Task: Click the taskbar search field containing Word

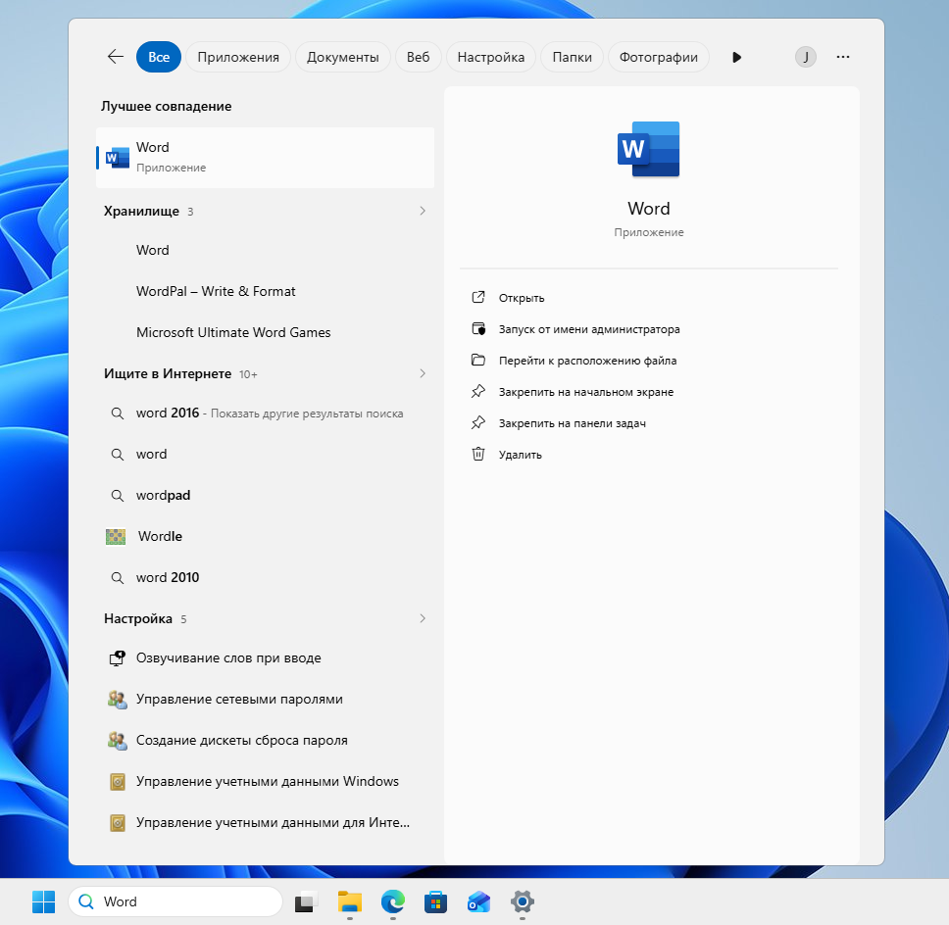Action: (175, 902)
